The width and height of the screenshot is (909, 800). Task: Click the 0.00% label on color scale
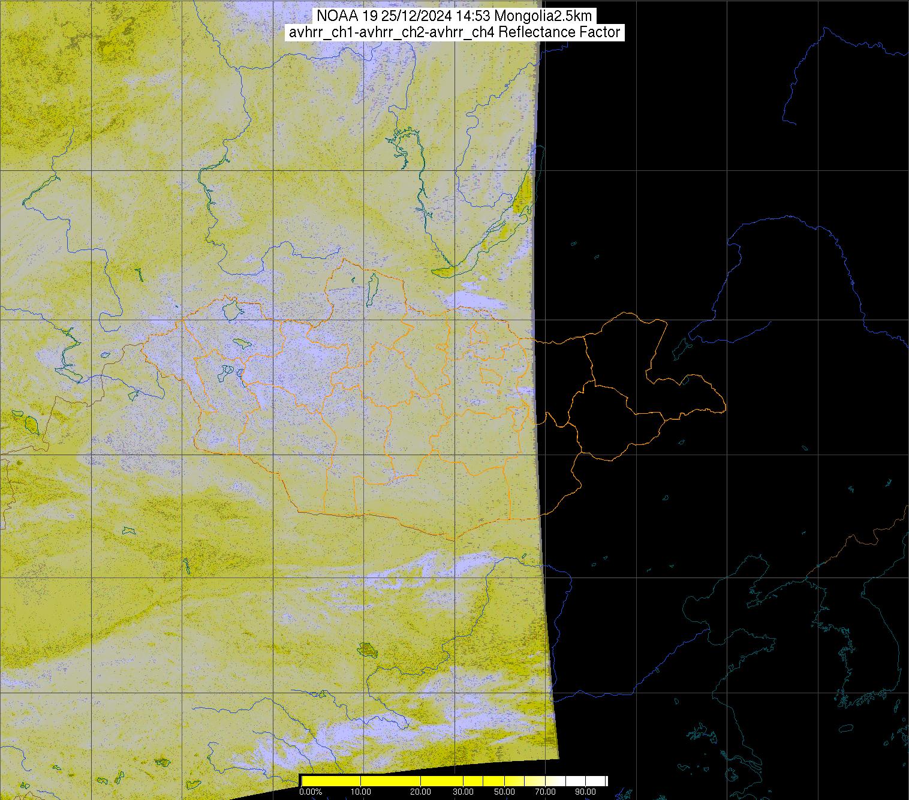pyautogui.click(x=310, y=792)
